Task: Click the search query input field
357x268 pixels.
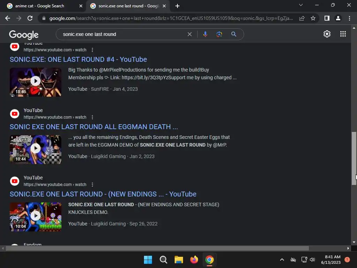Action: point(123,34)
